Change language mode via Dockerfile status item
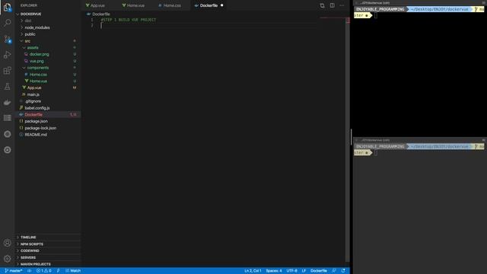Viewport: 487px width, 274px height. [x=318, y=271]
